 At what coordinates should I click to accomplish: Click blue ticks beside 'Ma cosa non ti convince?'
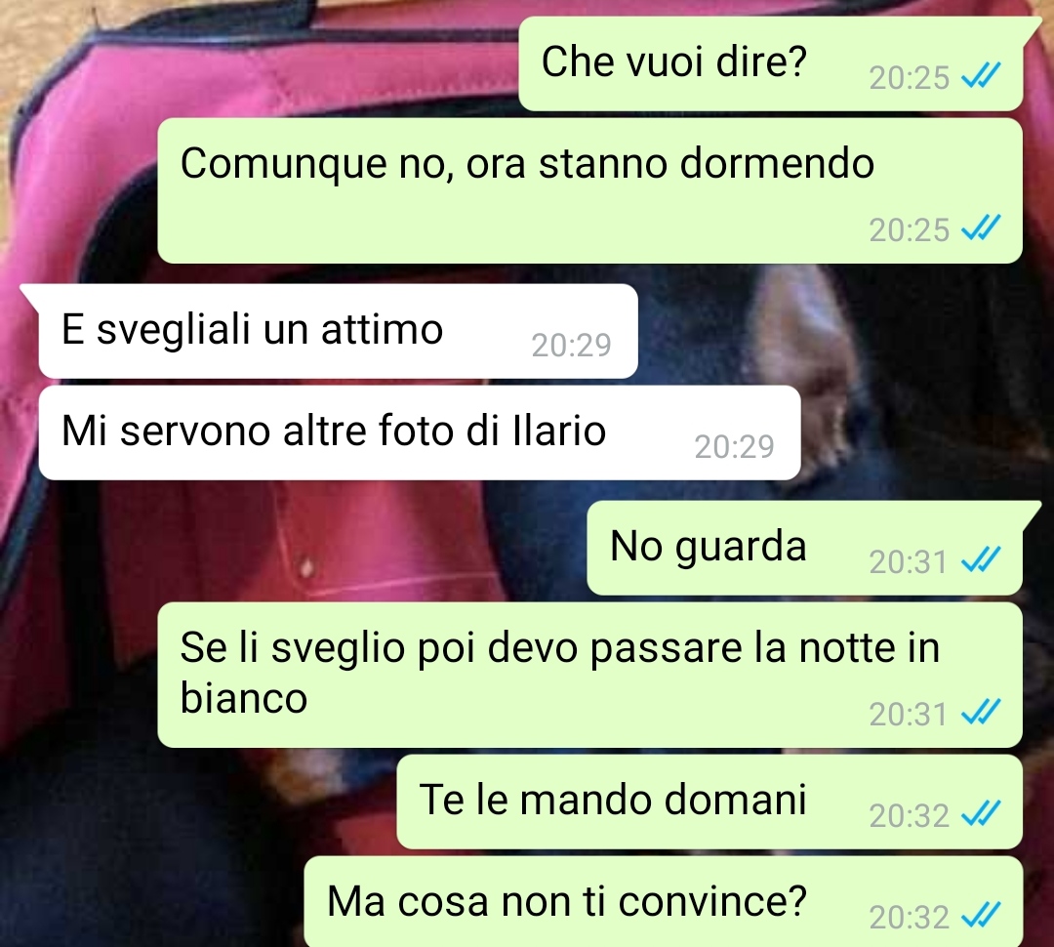click(982, 916)
